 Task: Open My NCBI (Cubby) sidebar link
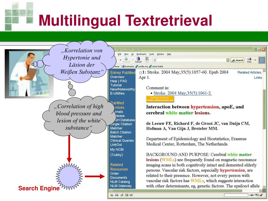[117, 152]
